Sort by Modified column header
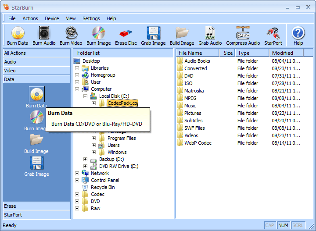The image size is (316, 231). tap(286, 53)
